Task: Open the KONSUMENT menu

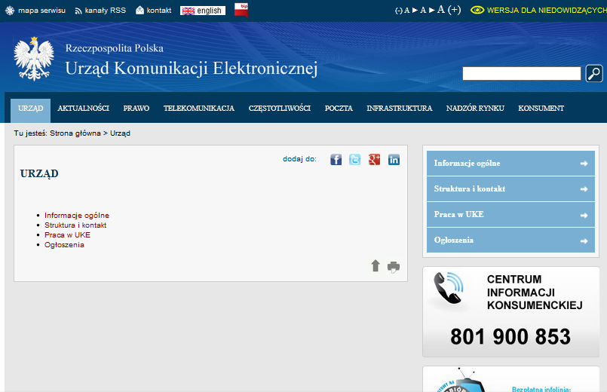Action: pyautogui.click(x=541, y=109)
